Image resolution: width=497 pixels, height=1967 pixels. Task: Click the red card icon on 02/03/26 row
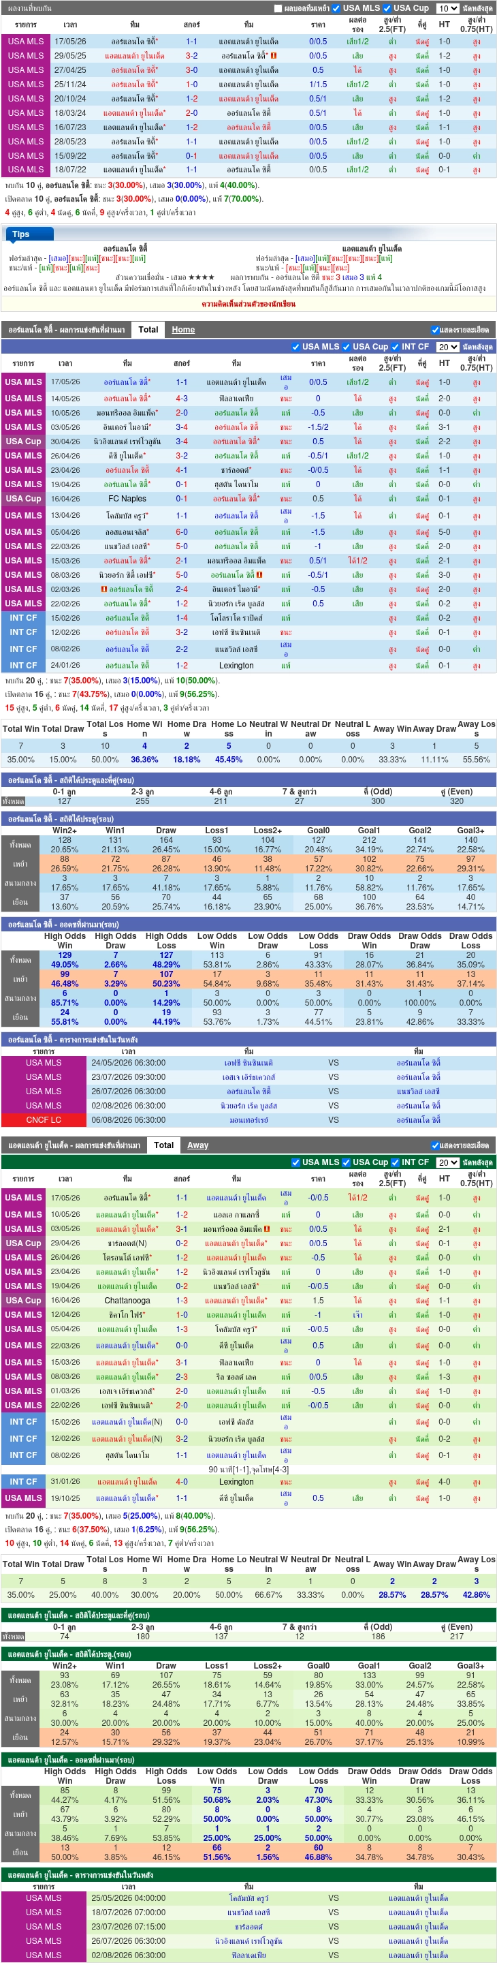(104, 589)
